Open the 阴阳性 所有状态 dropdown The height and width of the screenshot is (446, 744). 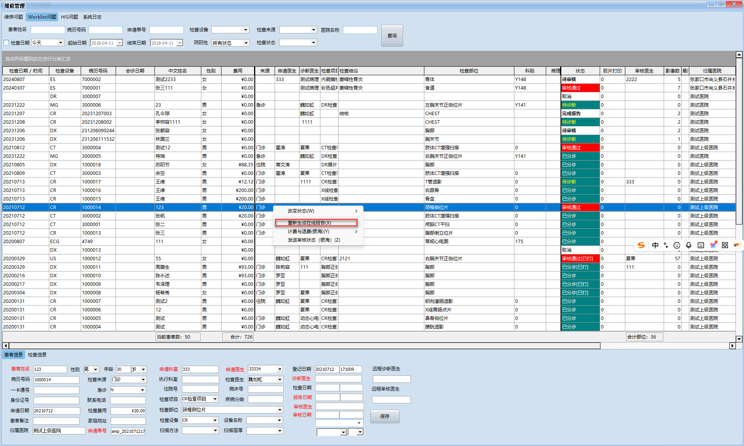[246, 43]
